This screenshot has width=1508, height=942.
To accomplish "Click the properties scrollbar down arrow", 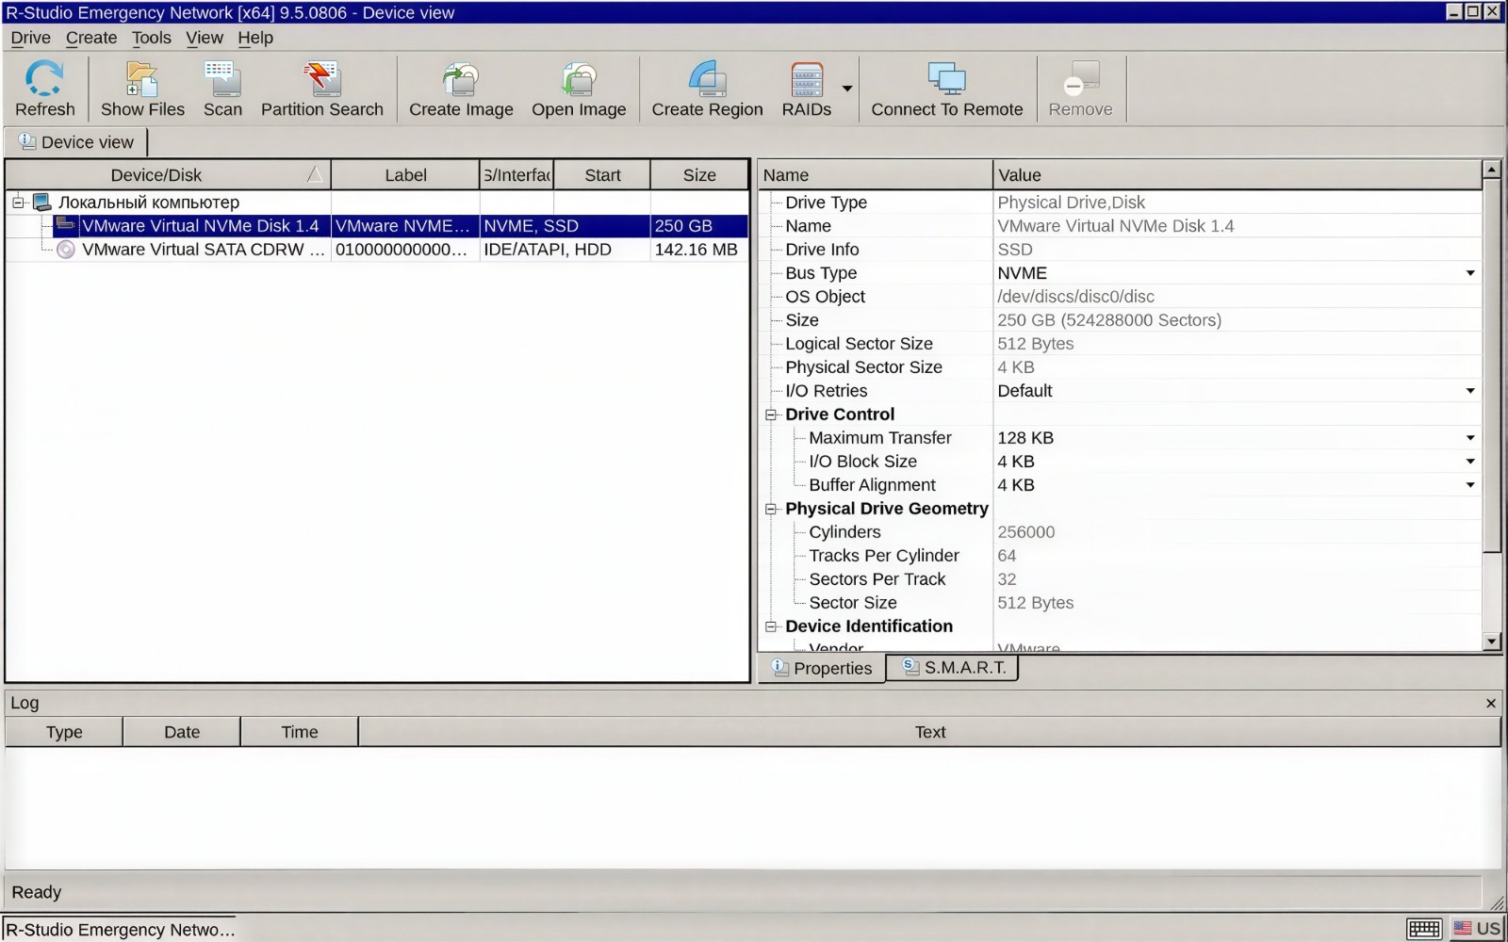I will [1491, 642].
